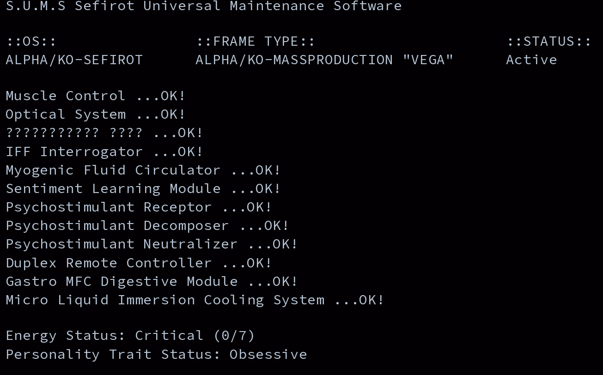Select the ::FRAME TYPE:: header
Viewport: 603px width, 375px height.
pos(256,42)
